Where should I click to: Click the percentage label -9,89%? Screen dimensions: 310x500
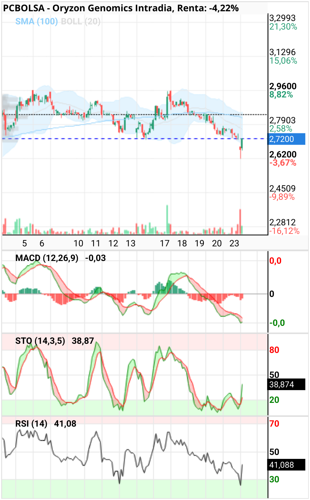click(282, 197)
